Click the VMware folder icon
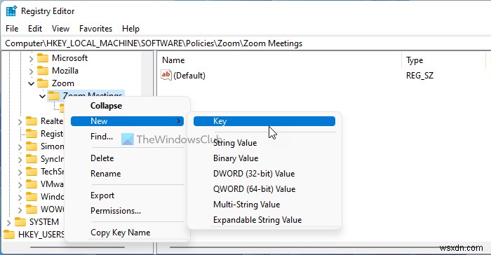The image size is (491, 255). 32,184
